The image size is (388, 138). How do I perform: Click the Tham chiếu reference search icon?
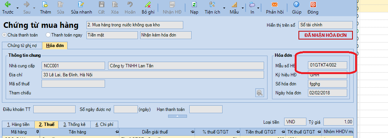(260, 93)
